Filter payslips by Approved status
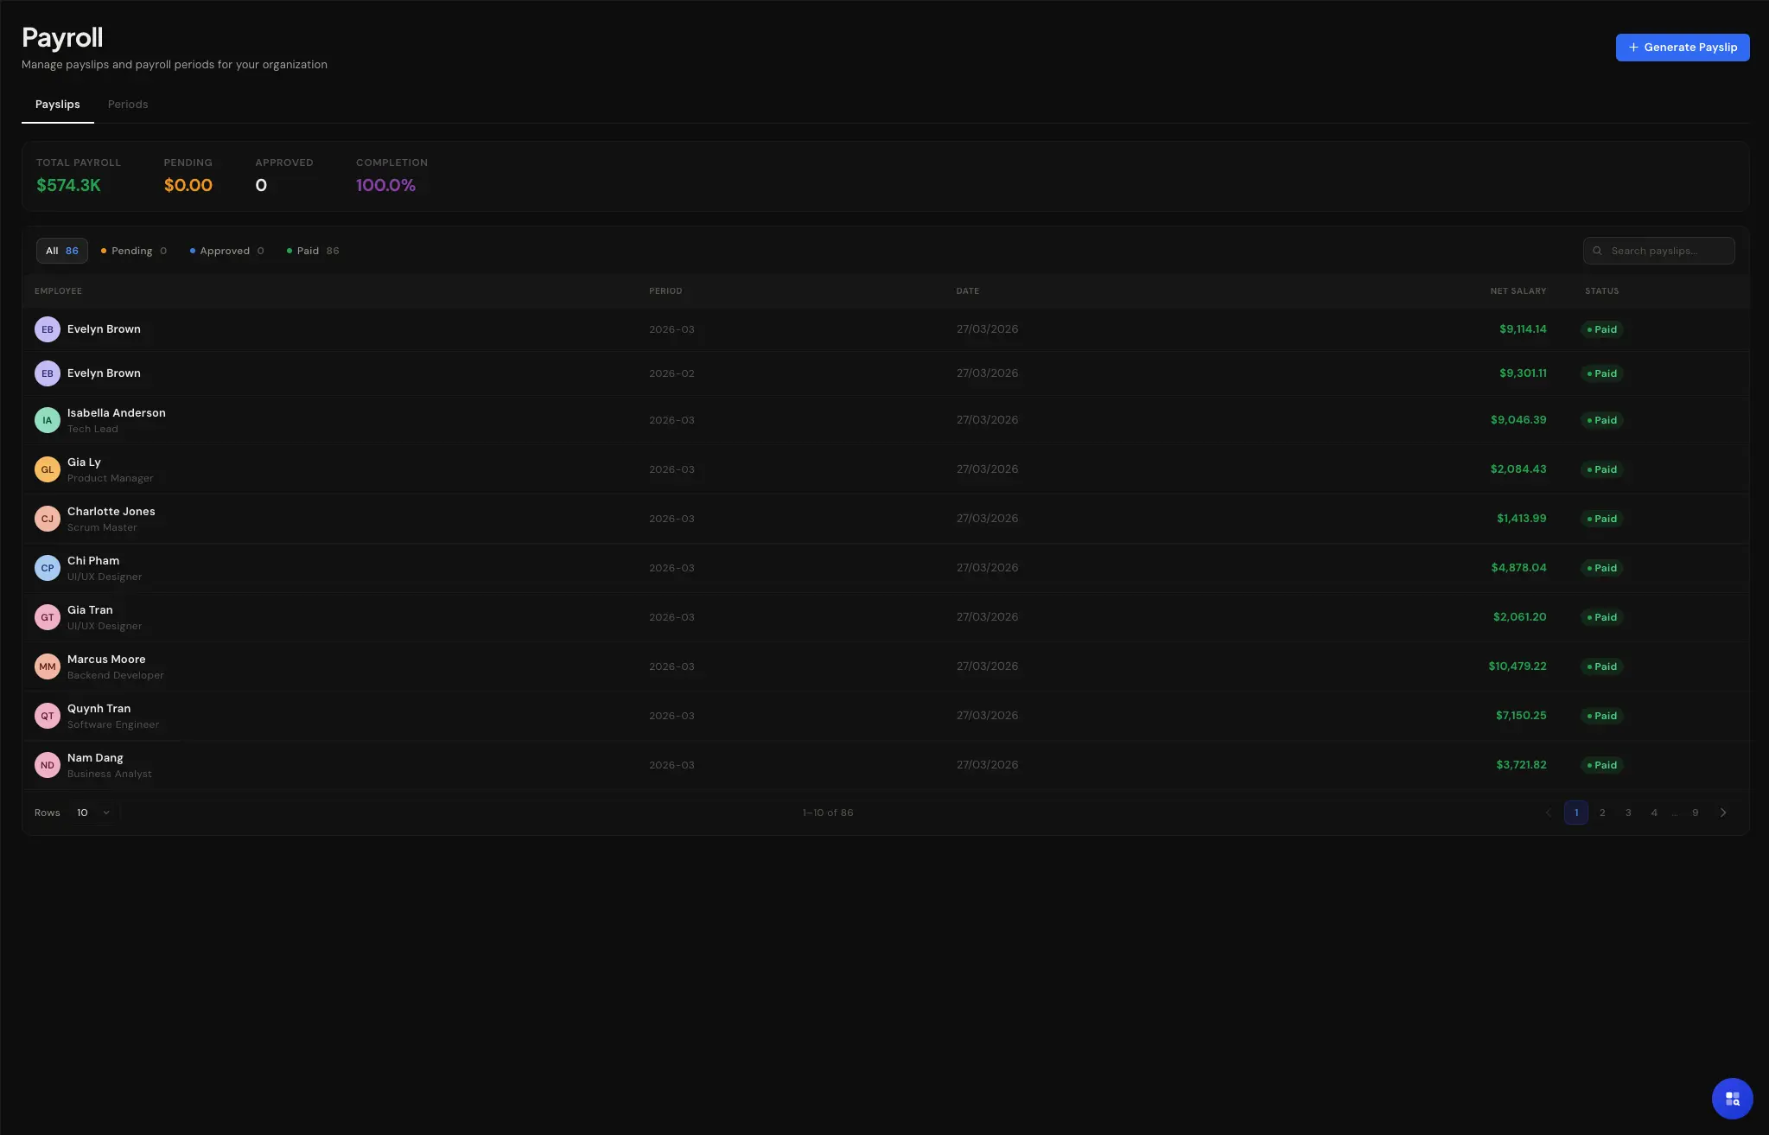 (x=226, y=251)
